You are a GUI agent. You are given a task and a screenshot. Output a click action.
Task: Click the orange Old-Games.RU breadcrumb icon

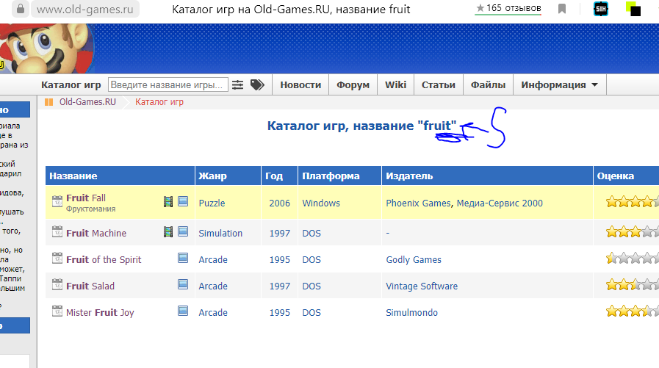[x=48, y=102]
